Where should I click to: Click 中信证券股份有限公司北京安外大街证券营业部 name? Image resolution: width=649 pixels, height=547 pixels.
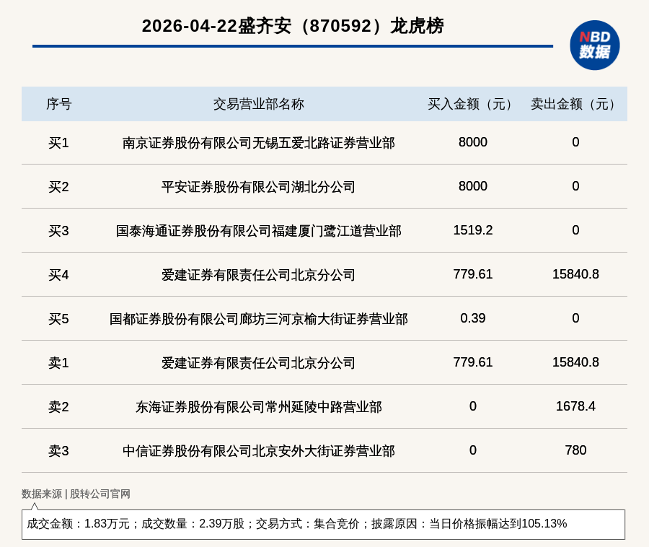258,451
